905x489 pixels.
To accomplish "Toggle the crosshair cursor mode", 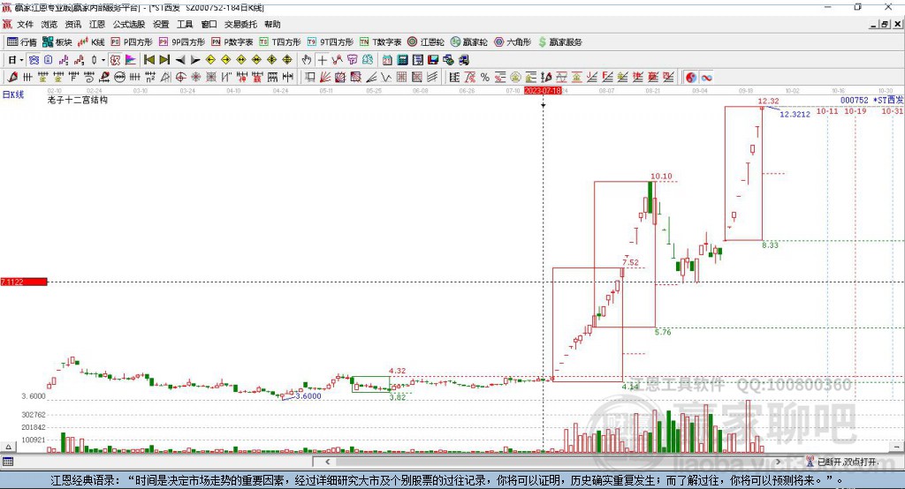I will 322,60.
